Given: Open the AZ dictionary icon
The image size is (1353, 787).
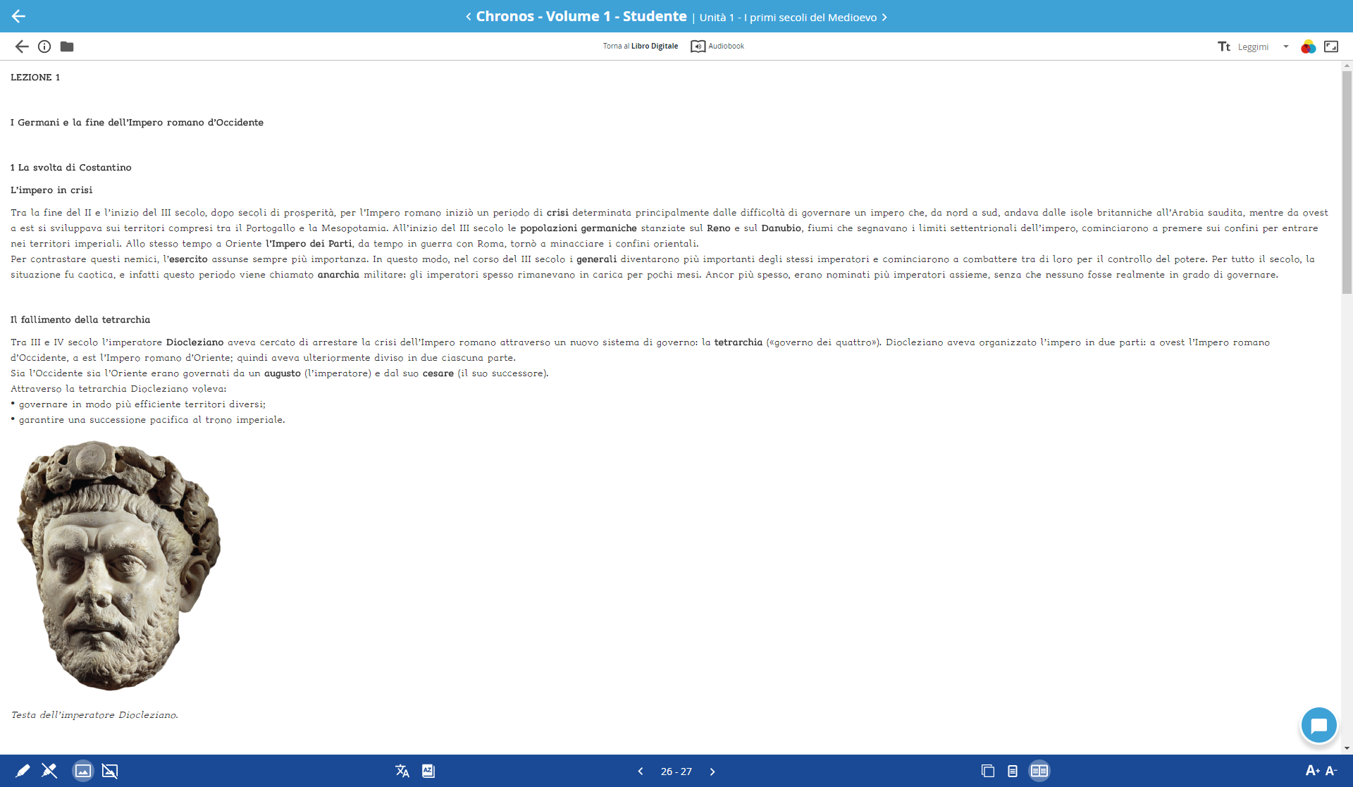Looking at the screenshot, I should [428, 771].
